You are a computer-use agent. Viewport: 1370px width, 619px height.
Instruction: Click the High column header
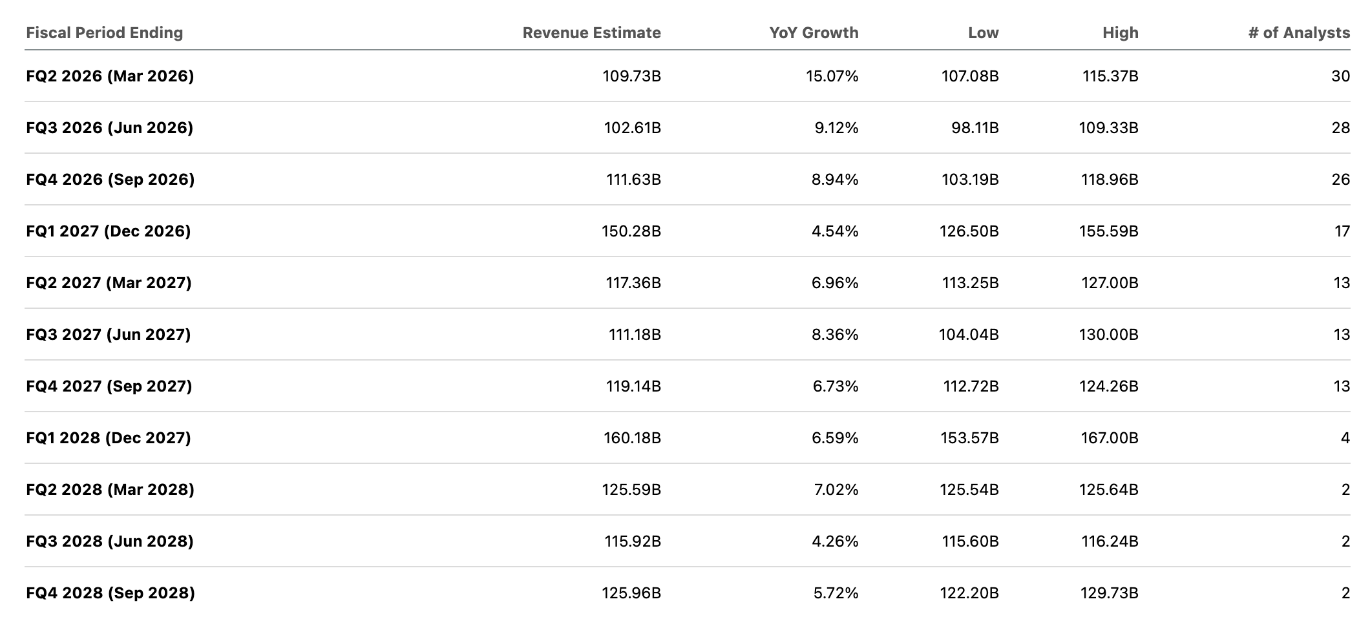(x=1121, y=33)
